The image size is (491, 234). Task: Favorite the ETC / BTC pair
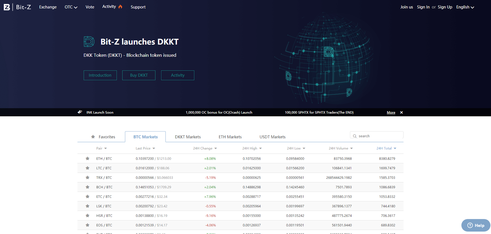[87, 197]
